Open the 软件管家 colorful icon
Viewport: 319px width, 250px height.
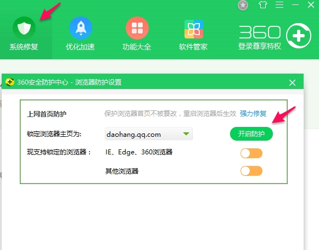(x=194, y=29)
